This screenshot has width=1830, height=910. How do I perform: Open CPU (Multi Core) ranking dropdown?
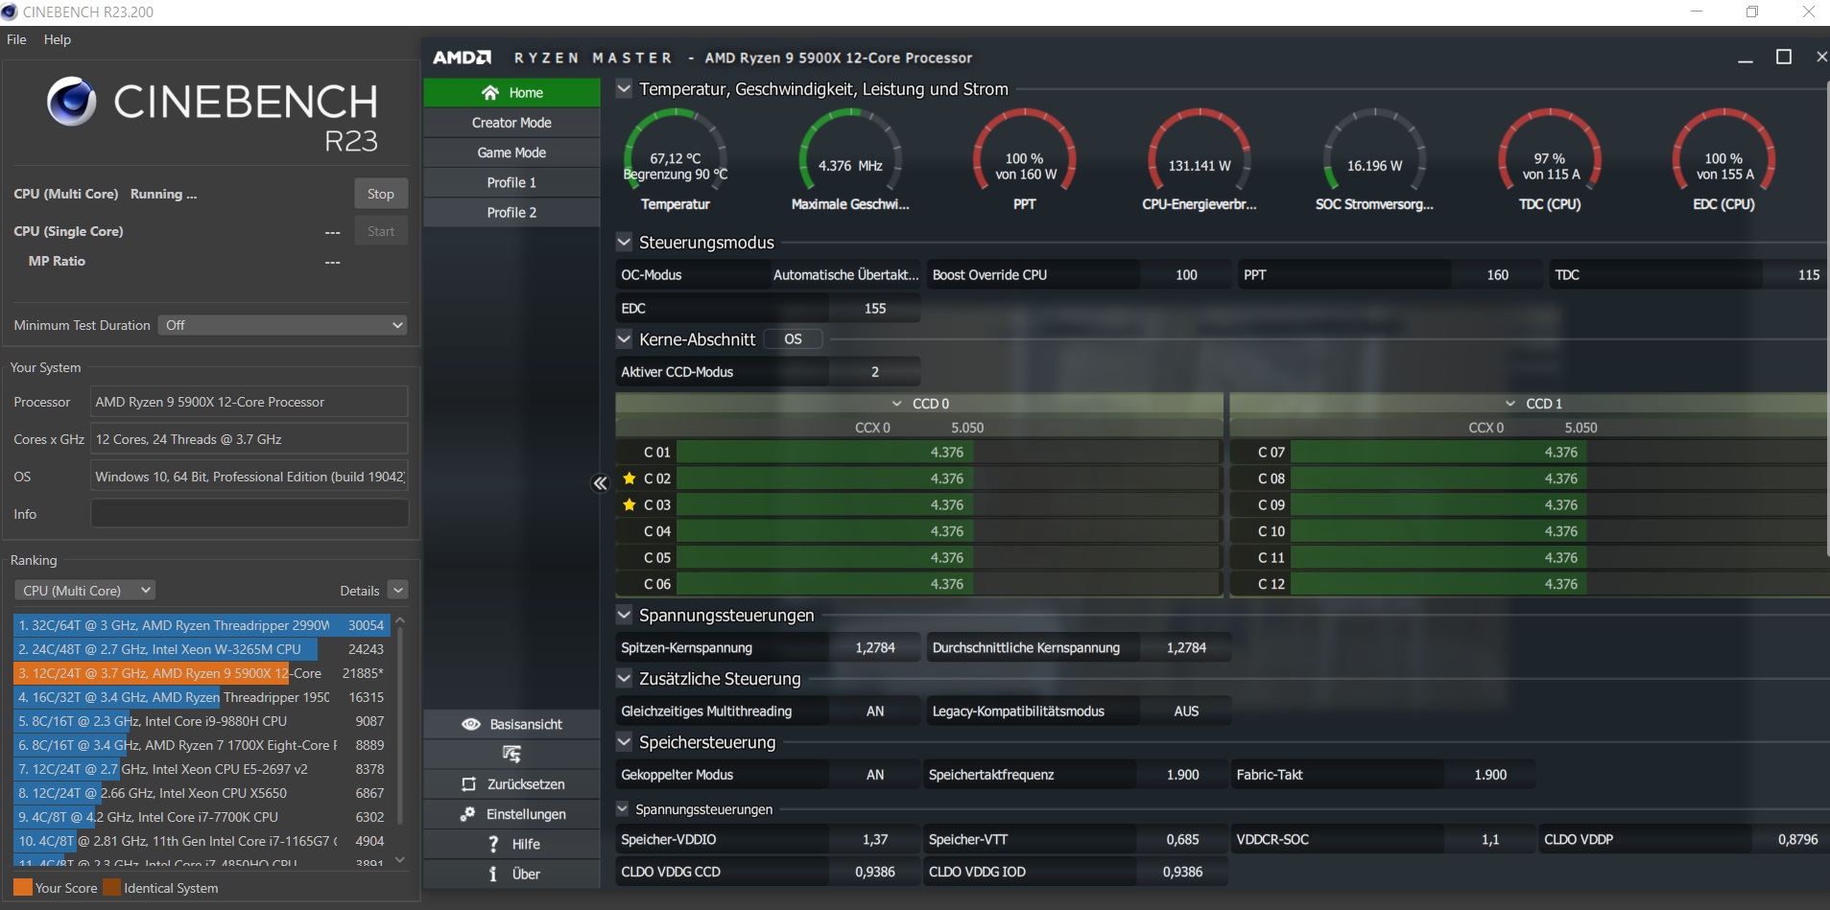click(x=84, y=591)
